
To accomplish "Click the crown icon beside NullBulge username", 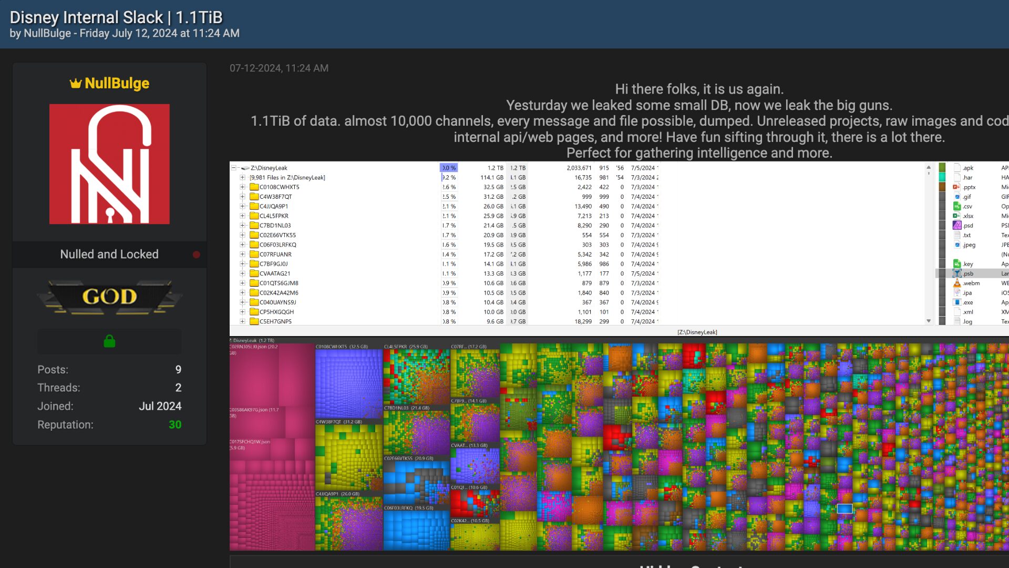I will point(76,83).
